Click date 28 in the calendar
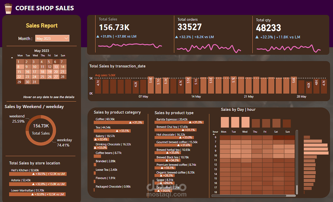333x202 pixels. pyautogui.click(x=63, y=77)
